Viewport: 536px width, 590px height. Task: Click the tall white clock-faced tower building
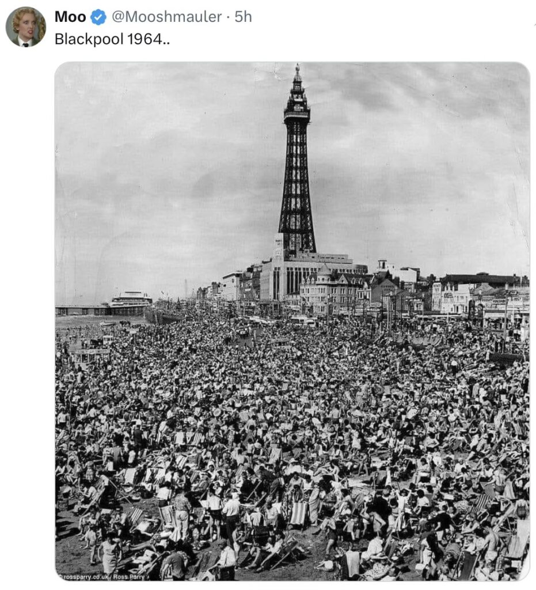278,246
